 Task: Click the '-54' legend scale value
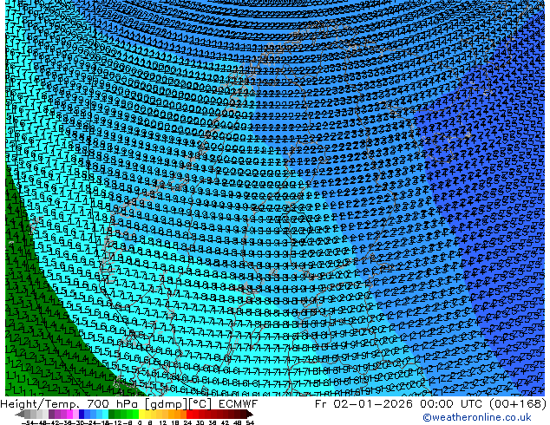click(28, 422)
